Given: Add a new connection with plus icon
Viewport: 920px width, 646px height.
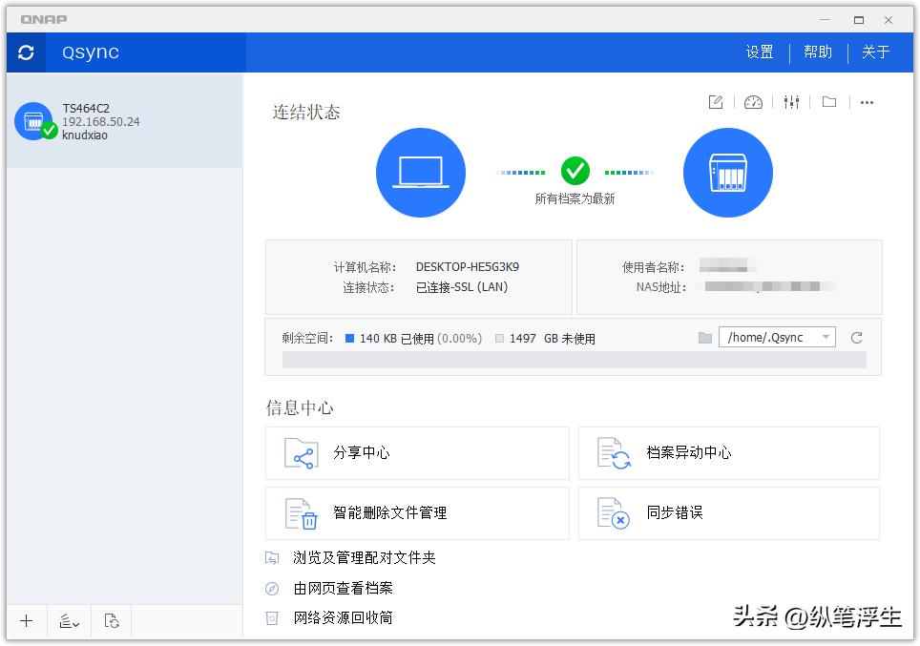Looking at the screenshot, I should point(26,621).
